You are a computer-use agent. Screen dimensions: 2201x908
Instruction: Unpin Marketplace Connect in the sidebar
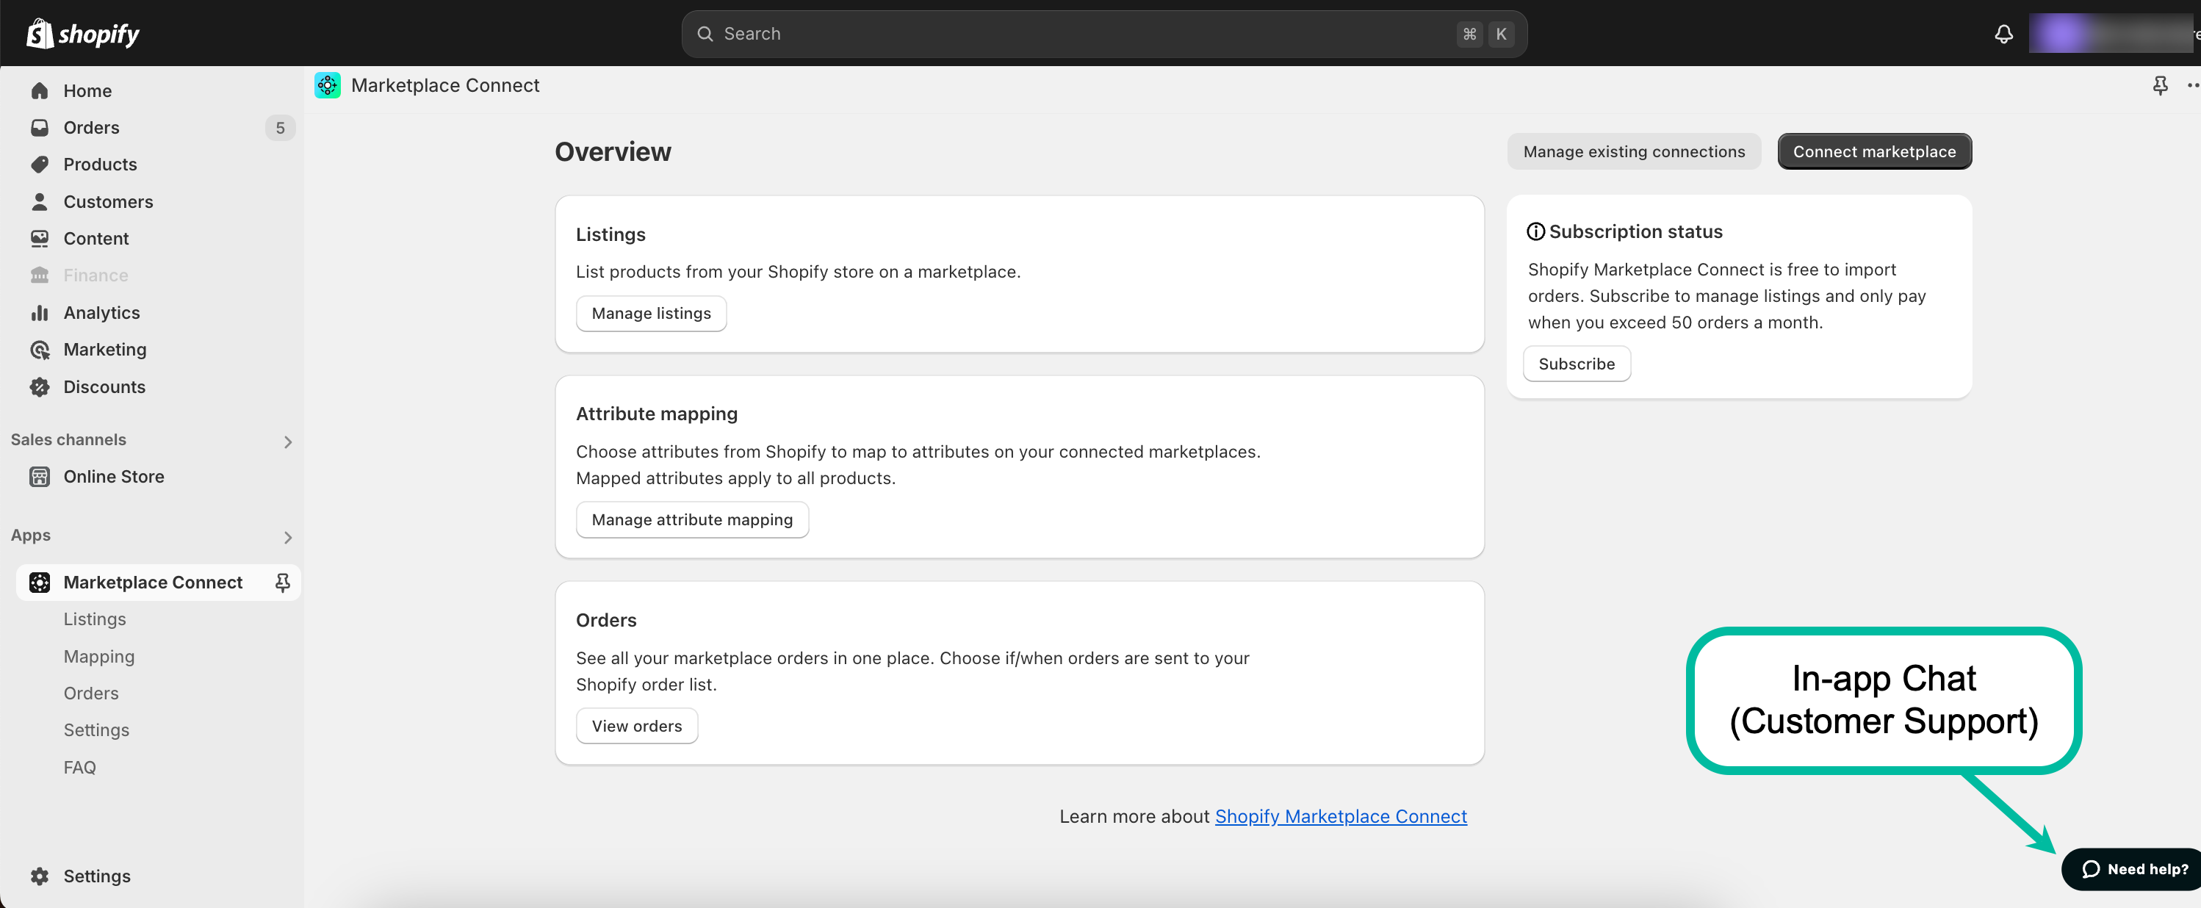(282, 583)
